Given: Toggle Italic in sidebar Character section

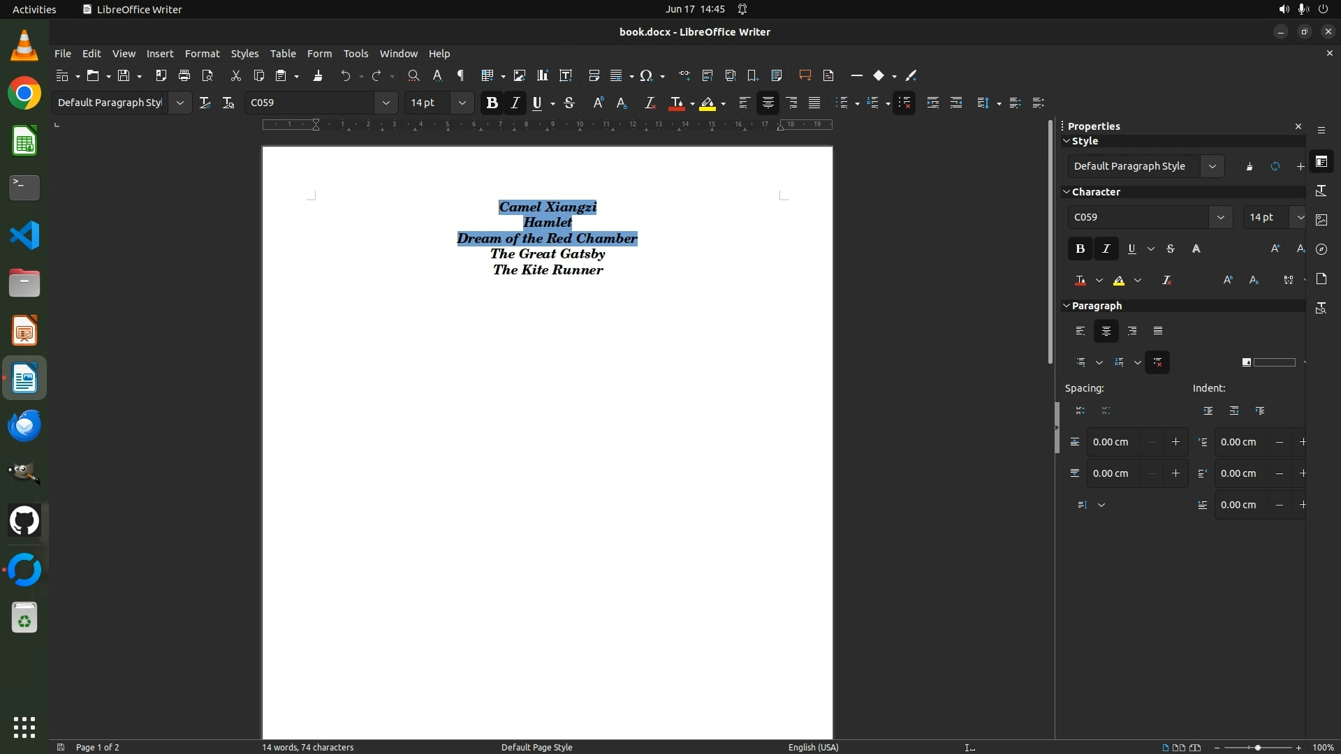Looking at the screenshot, I should coord(1106,249).
